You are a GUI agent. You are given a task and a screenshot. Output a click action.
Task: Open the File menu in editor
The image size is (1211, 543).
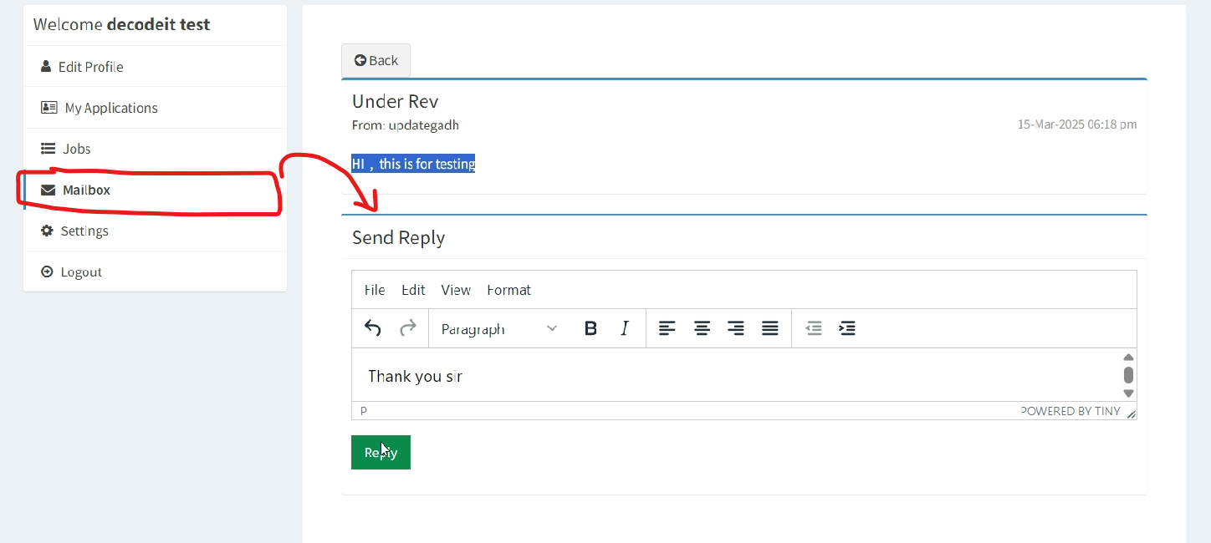(375, 290)
